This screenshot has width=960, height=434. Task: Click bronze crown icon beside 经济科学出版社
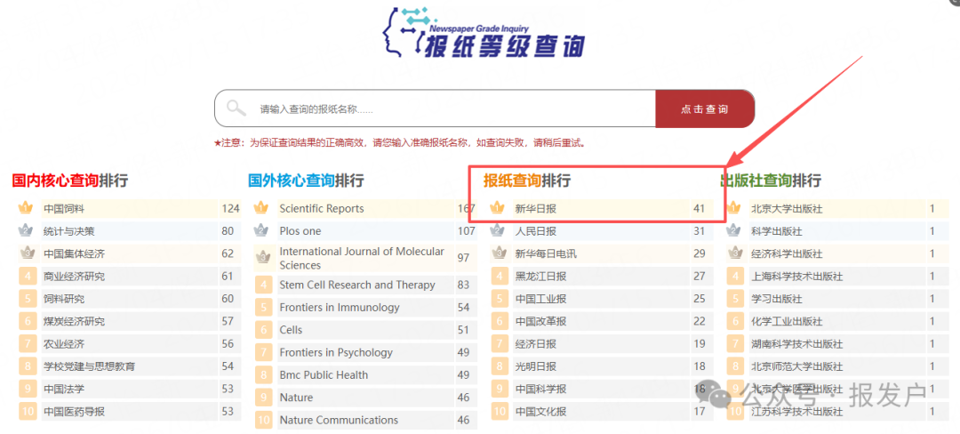(x=734, y=253)
